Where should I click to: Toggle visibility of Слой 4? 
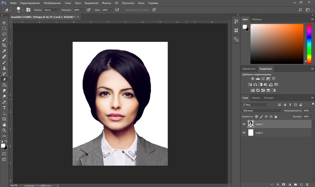[244, 133]
